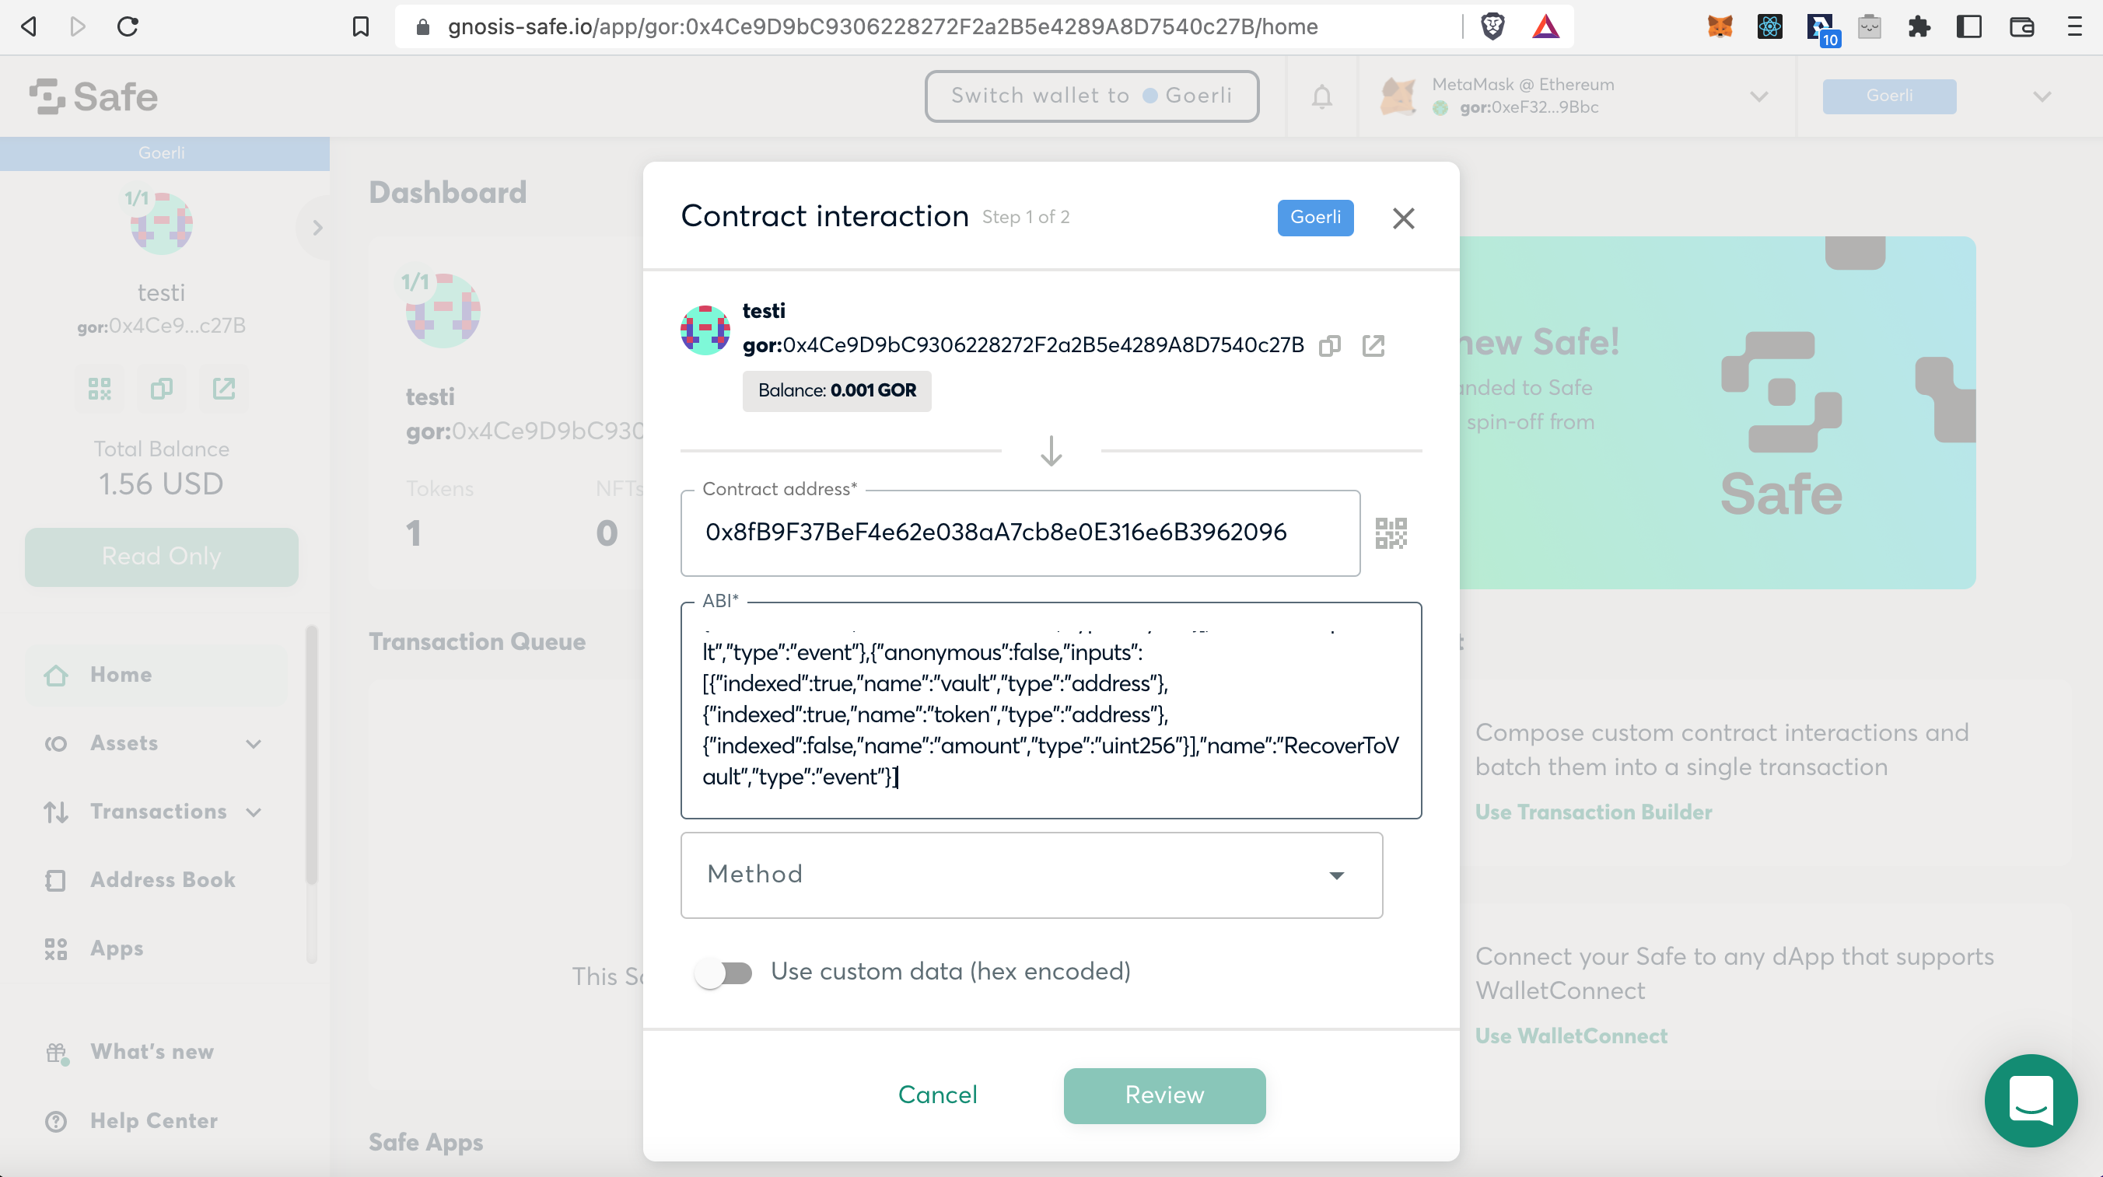This screenshot has width=2103, height=1177.
Task: Click the Goerli badge in the dialog header
Action: (1315, 218)
